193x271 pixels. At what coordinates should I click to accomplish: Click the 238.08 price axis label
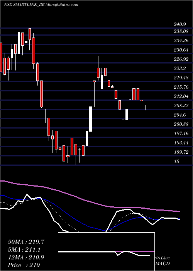(181, 31)
